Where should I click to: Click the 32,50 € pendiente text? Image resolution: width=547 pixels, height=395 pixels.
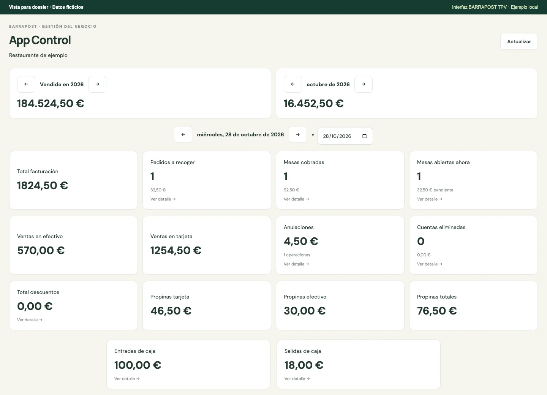[x=435, y=190]
